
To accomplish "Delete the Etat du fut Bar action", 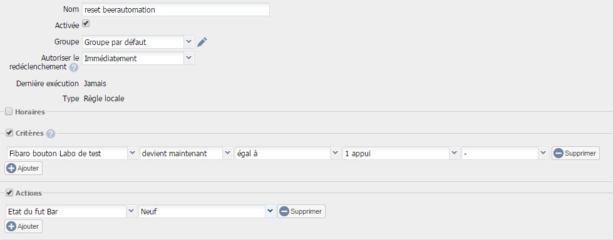I will click(301, 211).
